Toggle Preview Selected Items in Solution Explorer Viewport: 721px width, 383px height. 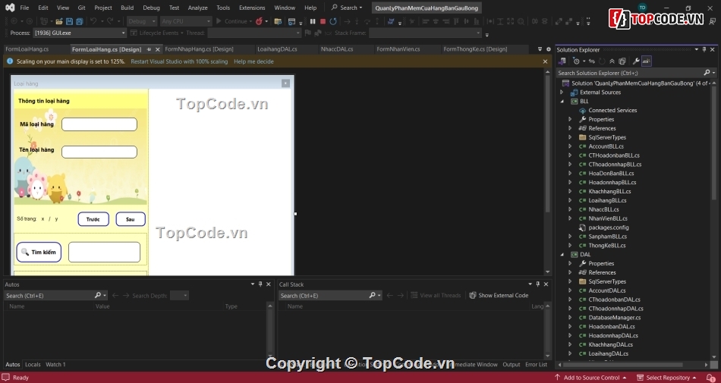(x=647, y=61)
